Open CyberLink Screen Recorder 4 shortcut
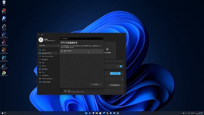 [4, 66]
